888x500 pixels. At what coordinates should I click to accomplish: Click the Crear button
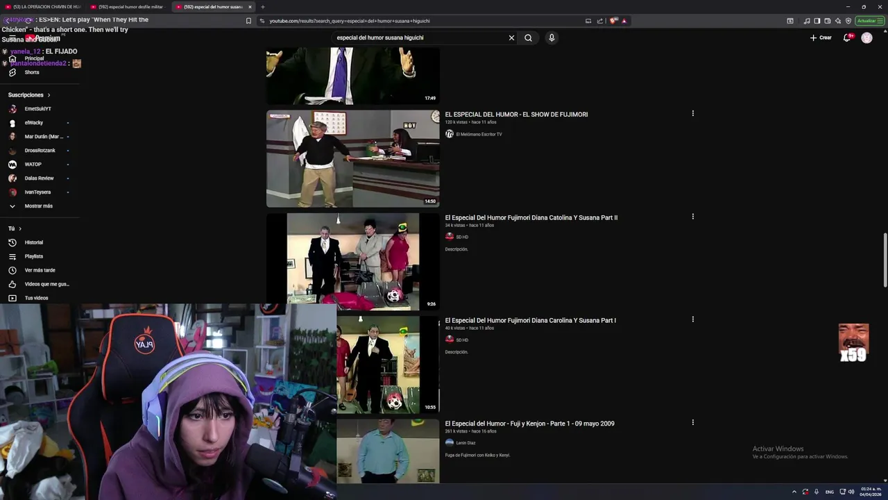click(x=821, y=37)
